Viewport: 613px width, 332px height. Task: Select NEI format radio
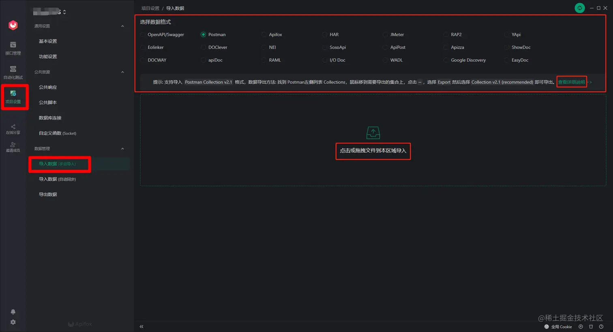(264, 47)
